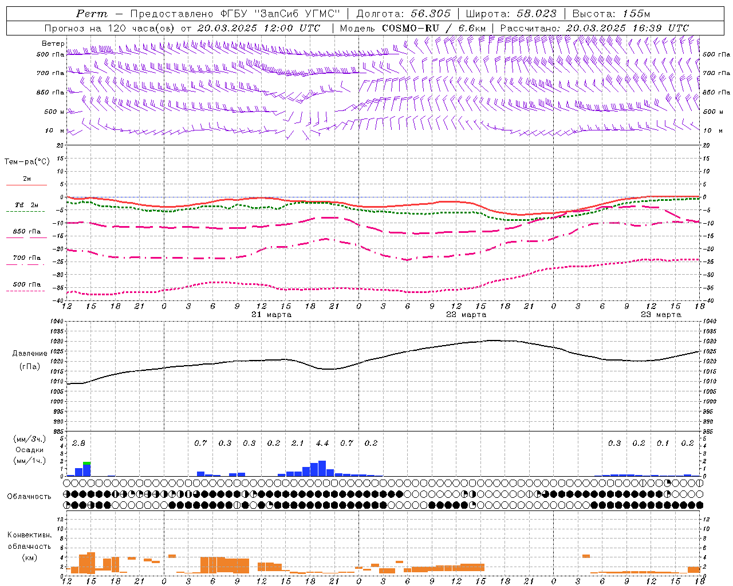Click the '2.8' precipitation total value
The width and height of the screenshot is (733, 586).
78,444
